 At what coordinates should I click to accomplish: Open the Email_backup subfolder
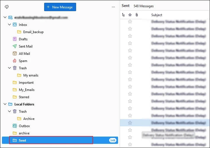pyautogui.click(x=33, y=32)
